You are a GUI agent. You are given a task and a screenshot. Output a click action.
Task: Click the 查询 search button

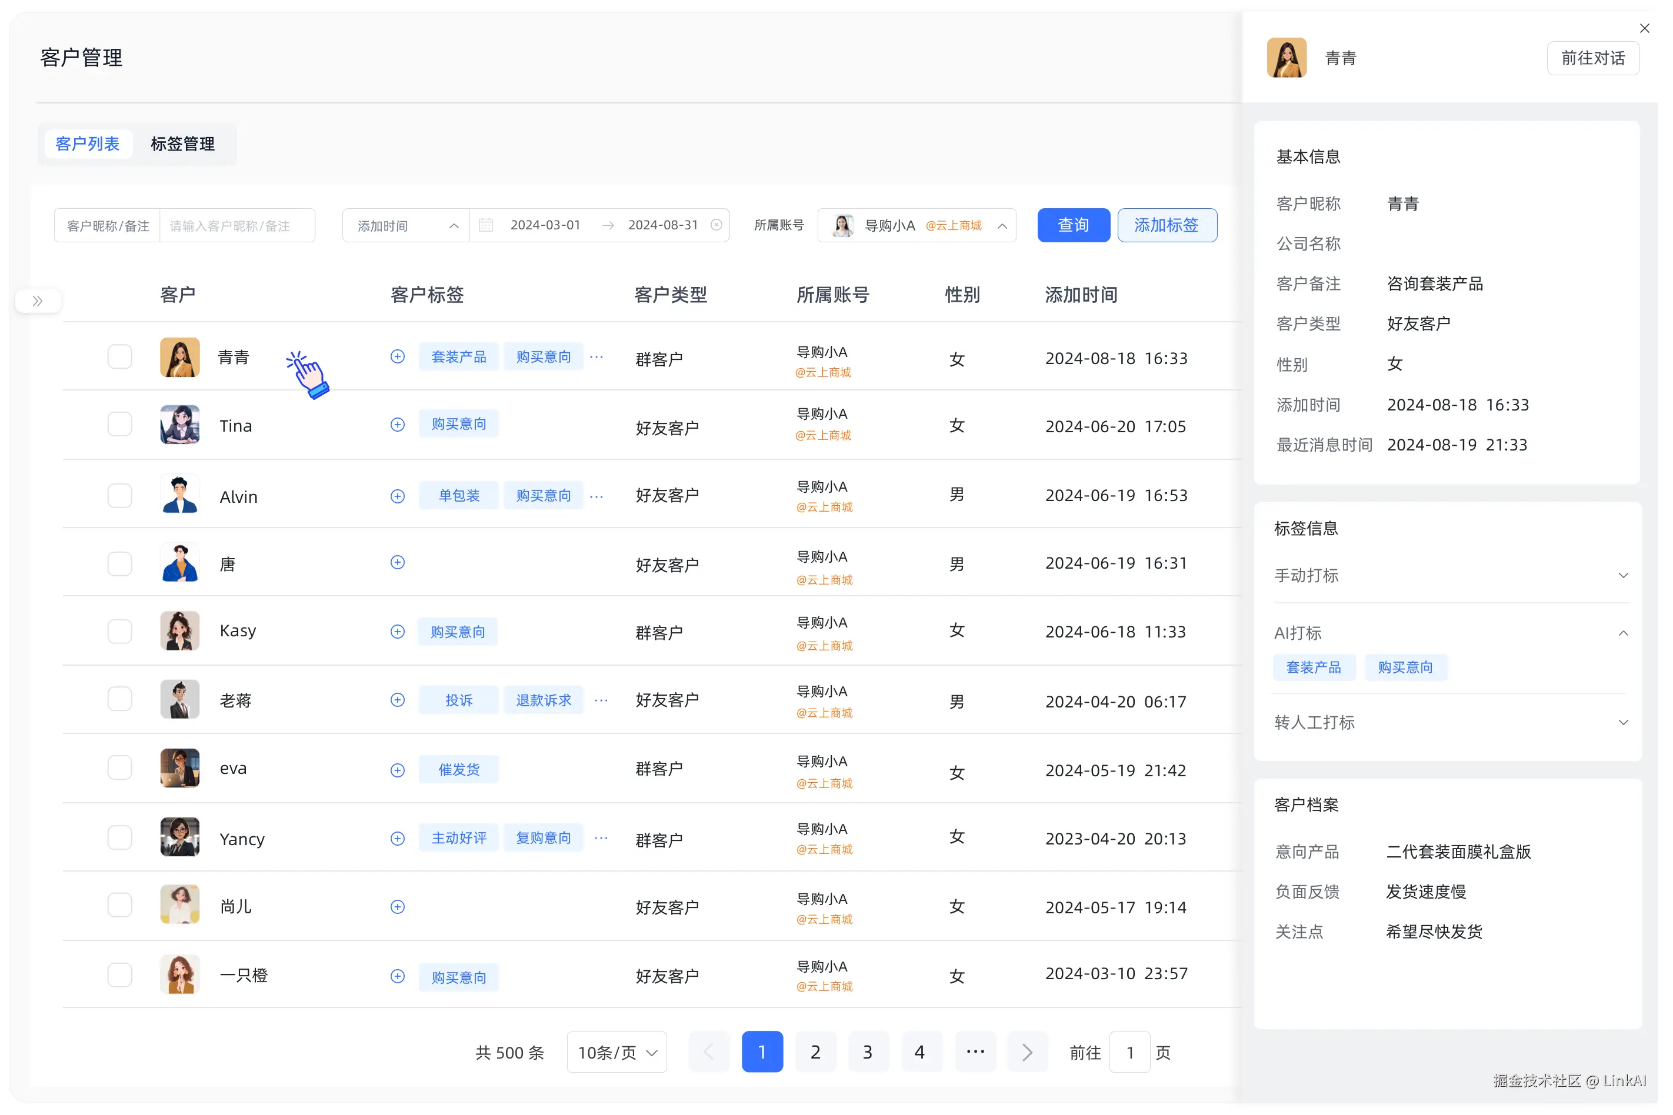point(1074,225)
